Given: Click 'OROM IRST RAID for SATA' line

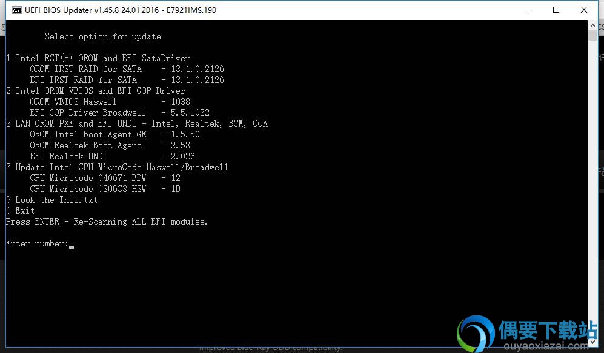Looking at the screenshot, I should coord(127,69).
